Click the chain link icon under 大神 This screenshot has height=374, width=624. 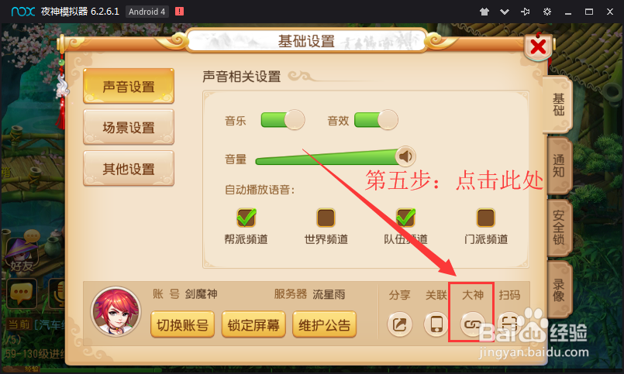click(472, 324)
